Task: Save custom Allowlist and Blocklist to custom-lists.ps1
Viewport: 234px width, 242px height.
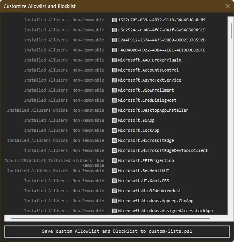Action: pyautogui.click(x=117, y=232)
